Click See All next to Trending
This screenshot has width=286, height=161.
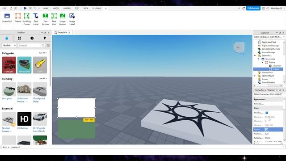(43, 79)
